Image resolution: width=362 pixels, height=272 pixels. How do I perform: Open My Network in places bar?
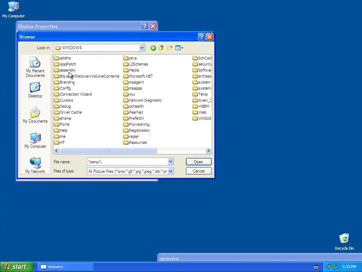35,165
